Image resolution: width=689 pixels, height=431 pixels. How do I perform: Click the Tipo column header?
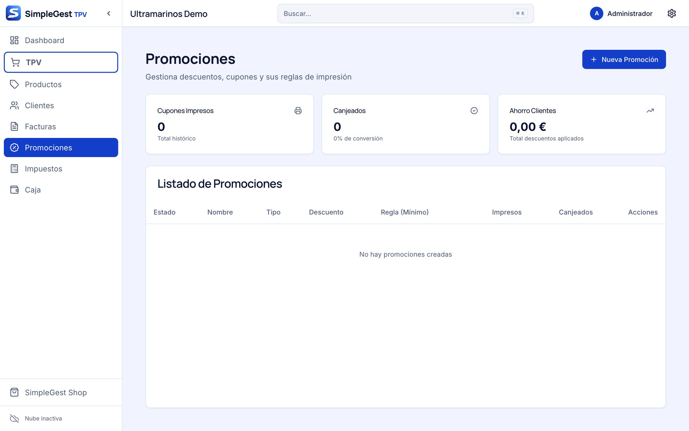coord(273,212)
